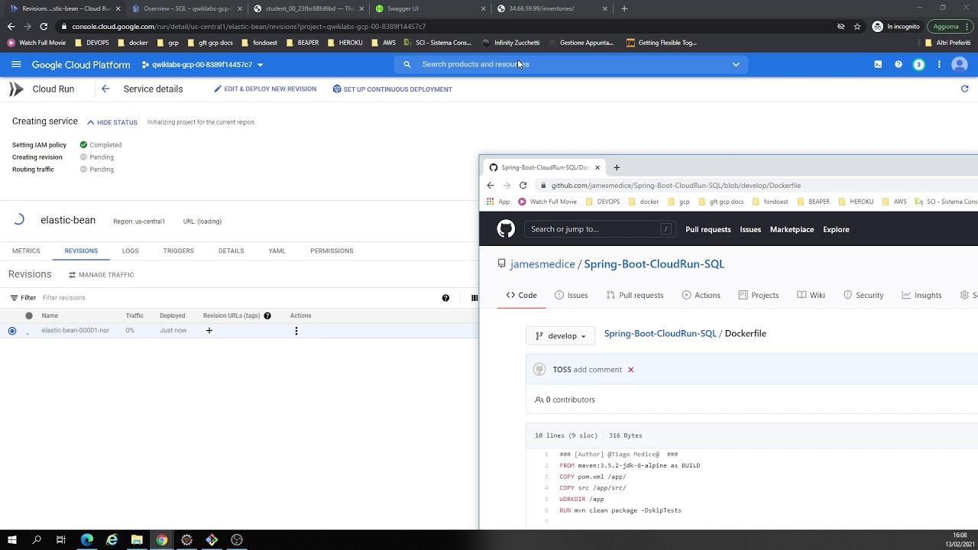
Task: Switch to the Logs tab
Action: click(130, 251)
